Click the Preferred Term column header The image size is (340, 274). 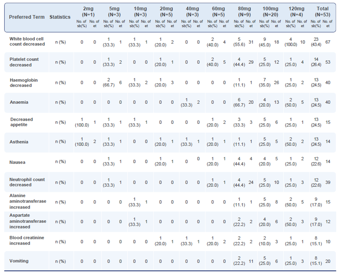click(27, 17)
